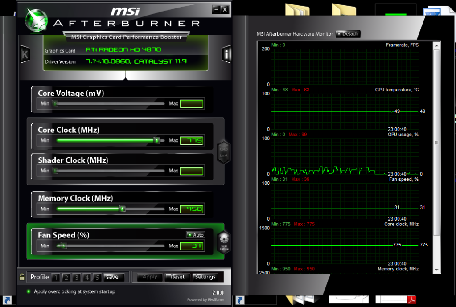456x307 pixels.
Task: Click the empty Core Voltage value field
Action: [191, 104]
